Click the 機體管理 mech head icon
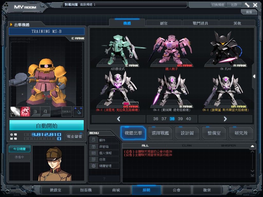This screenshot has height=197, width=263. pos(93,166)
